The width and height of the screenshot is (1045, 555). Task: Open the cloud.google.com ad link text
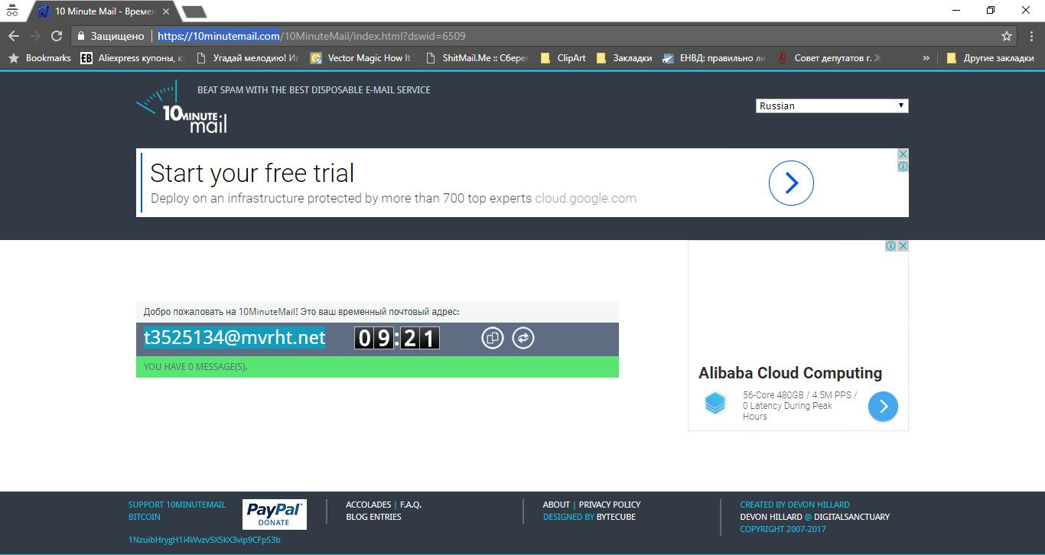click(586, 199)
